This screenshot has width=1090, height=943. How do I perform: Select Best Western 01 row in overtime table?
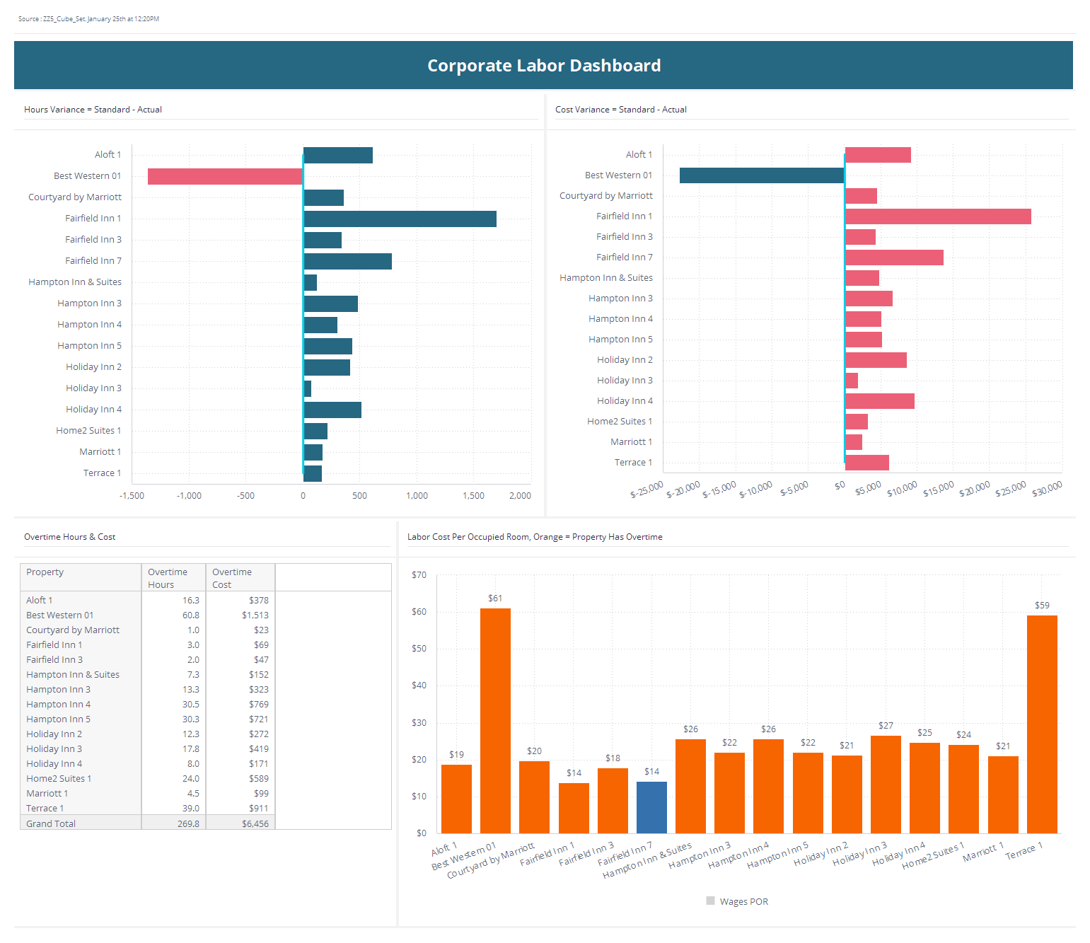148,615
